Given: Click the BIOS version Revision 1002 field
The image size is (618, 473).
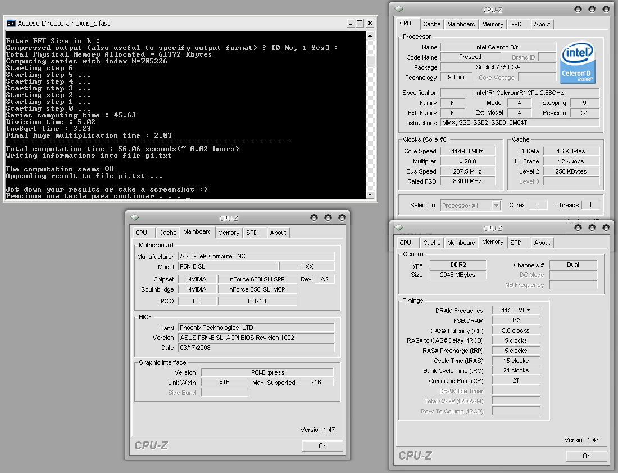Looking at the screenshot, I should (256, 338).
